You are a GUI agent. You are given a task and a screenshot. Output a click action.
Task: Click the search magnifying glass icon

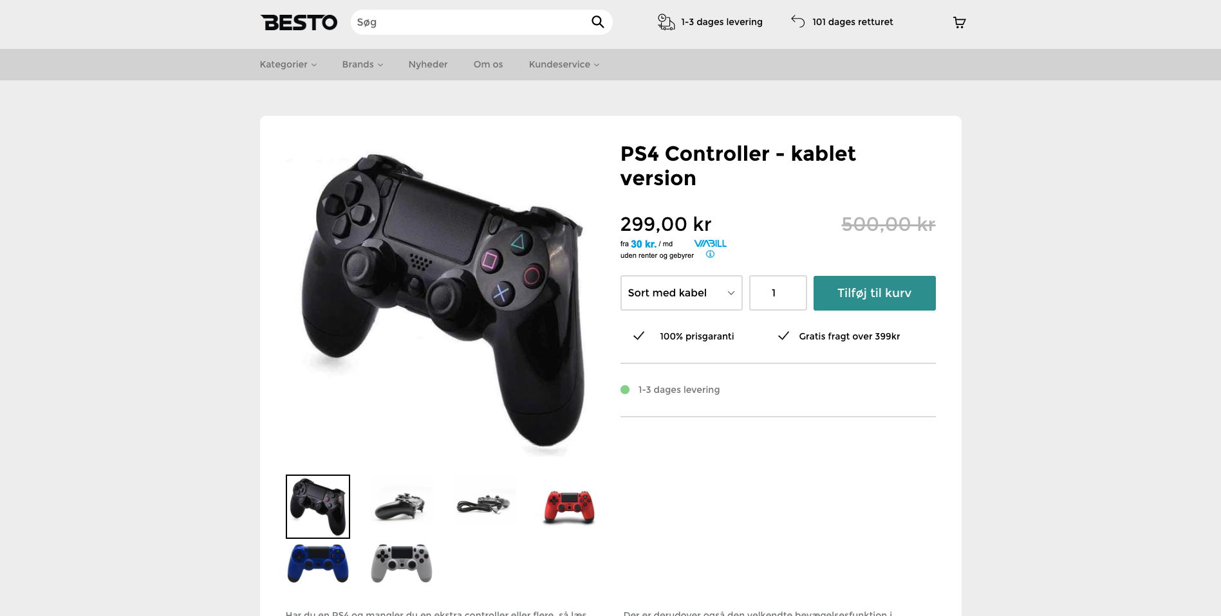[597, 22]
